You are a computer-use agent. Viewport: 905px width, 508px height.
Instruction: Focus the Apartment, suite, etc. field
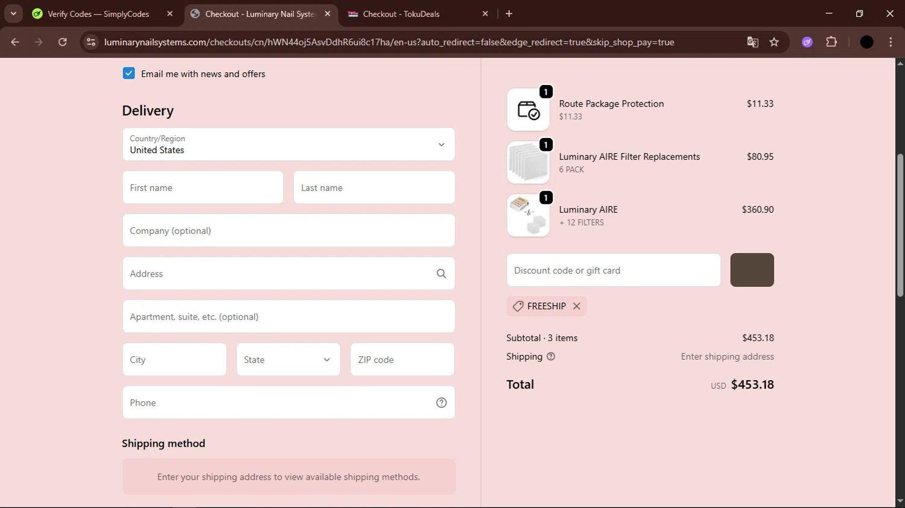click(288, 317)
